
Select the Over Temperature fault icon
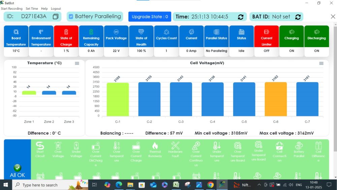[117, 146]
